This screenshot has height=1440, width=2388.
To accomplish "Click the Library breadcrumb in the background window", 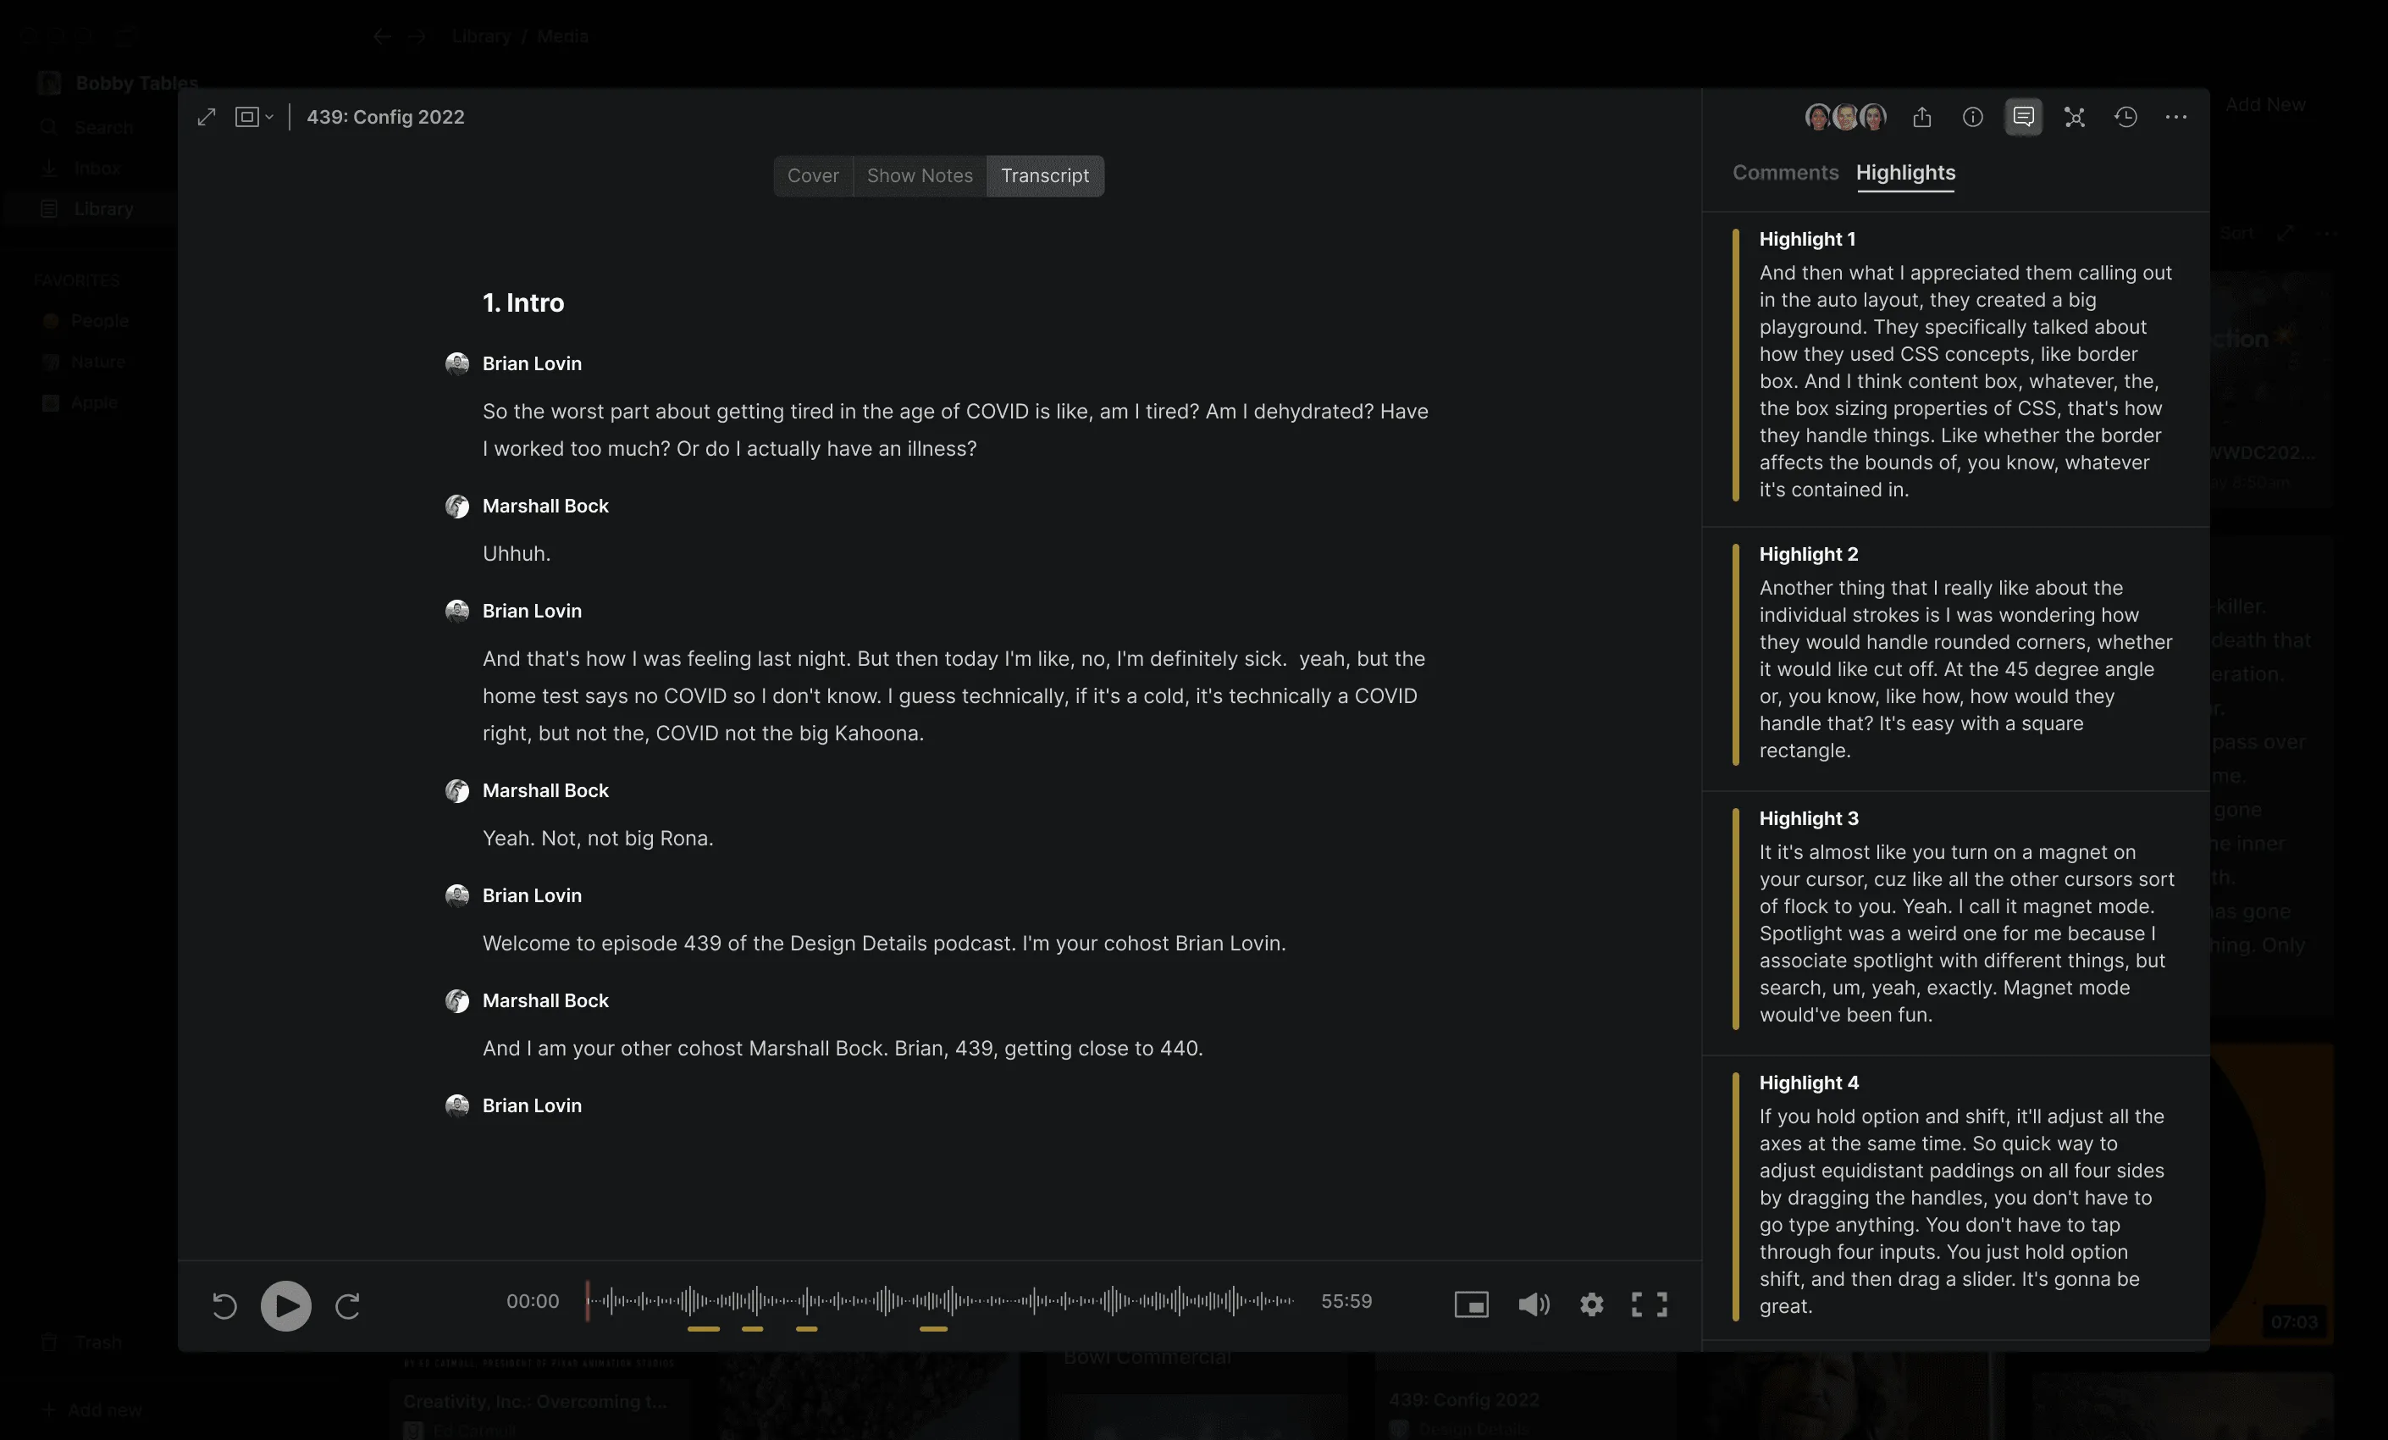I will click(481, 37).
